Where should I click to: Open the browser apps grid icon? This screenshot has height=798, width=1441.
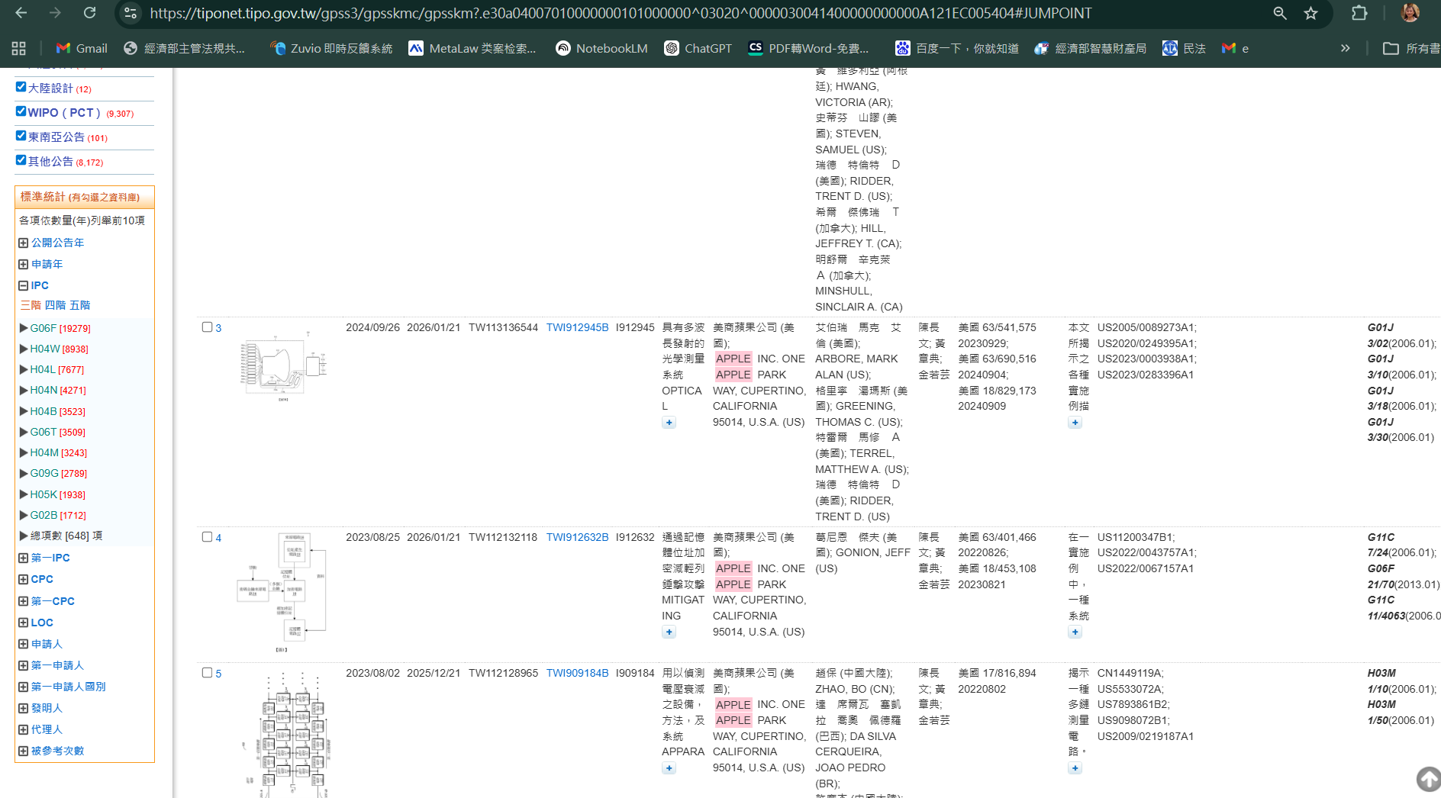coord(19,48)
